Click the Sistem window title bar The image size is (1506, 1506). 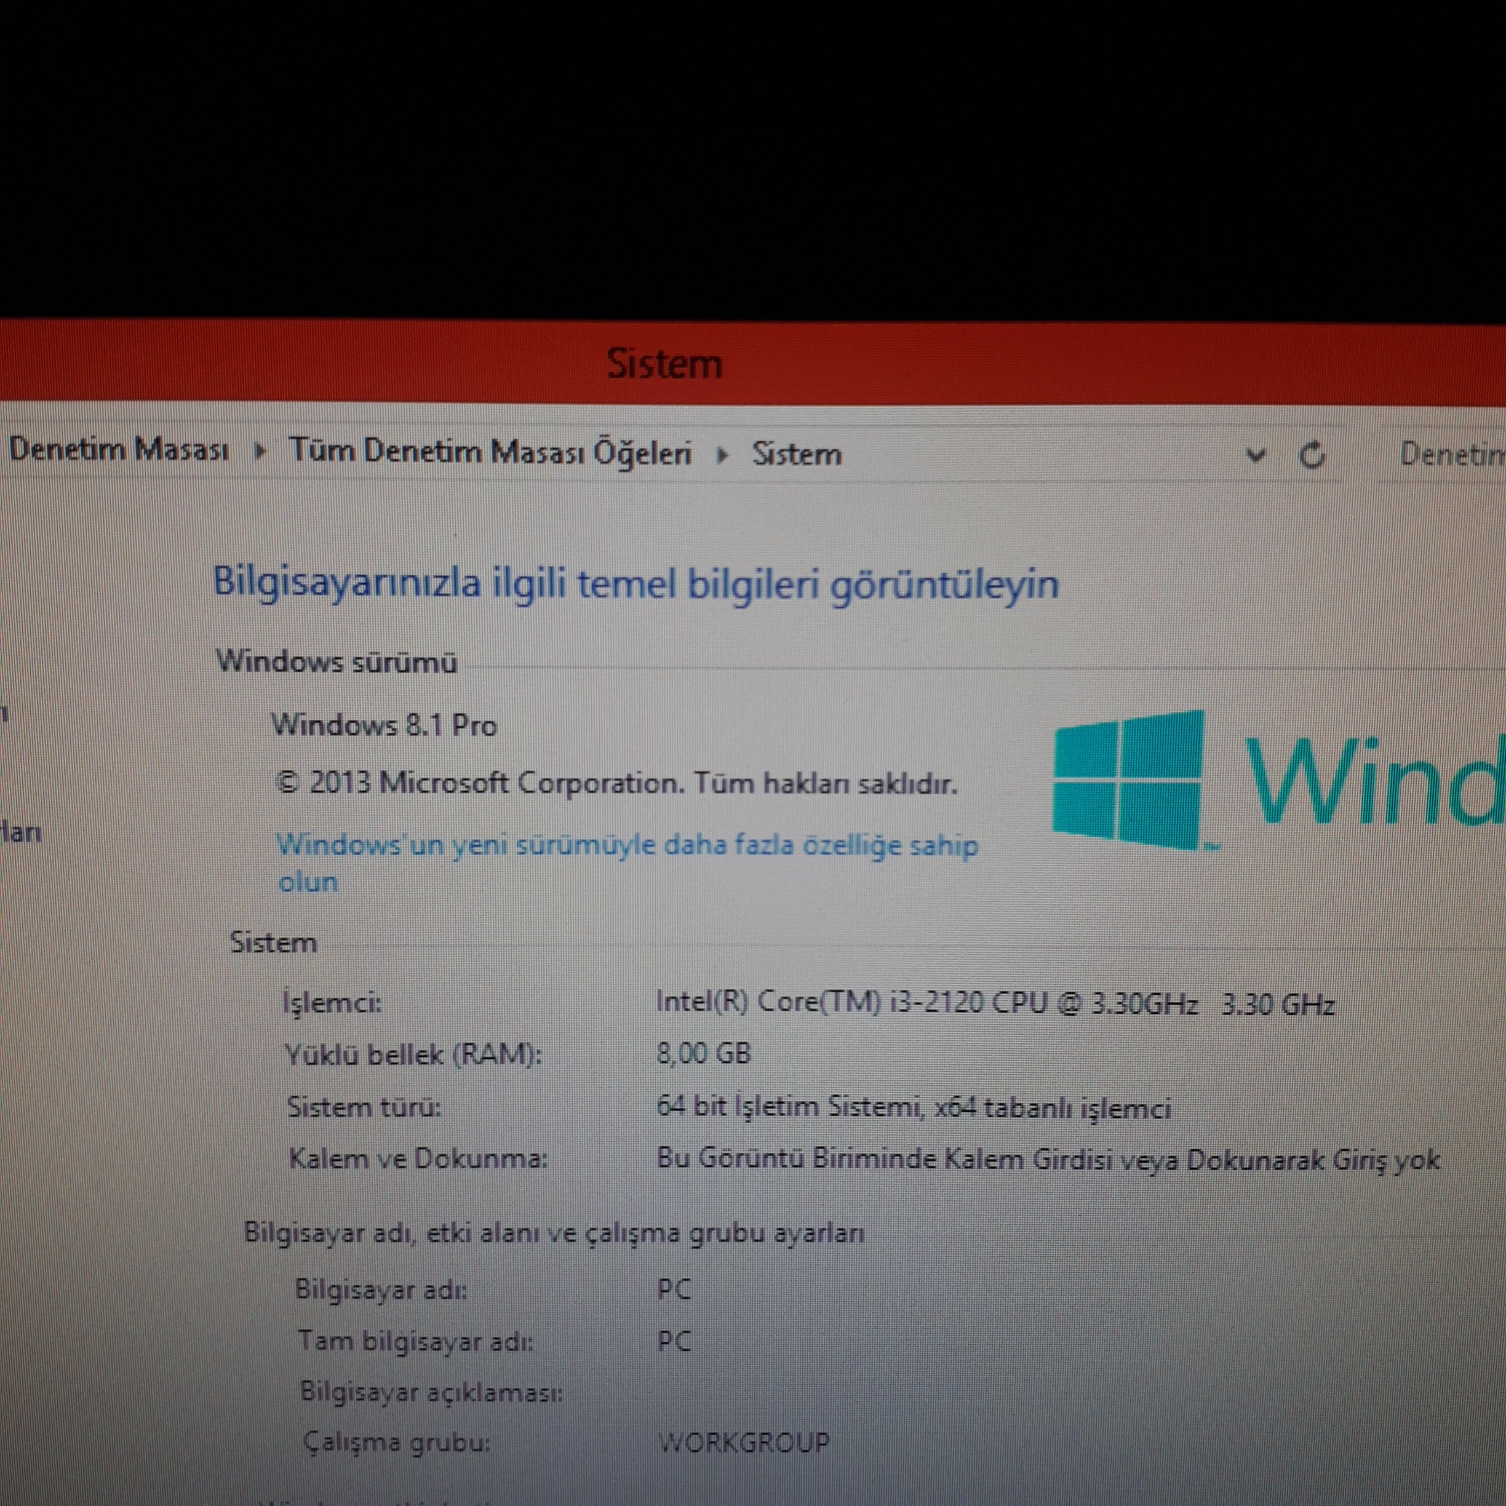pyautogui.click(x=664, y=364)
